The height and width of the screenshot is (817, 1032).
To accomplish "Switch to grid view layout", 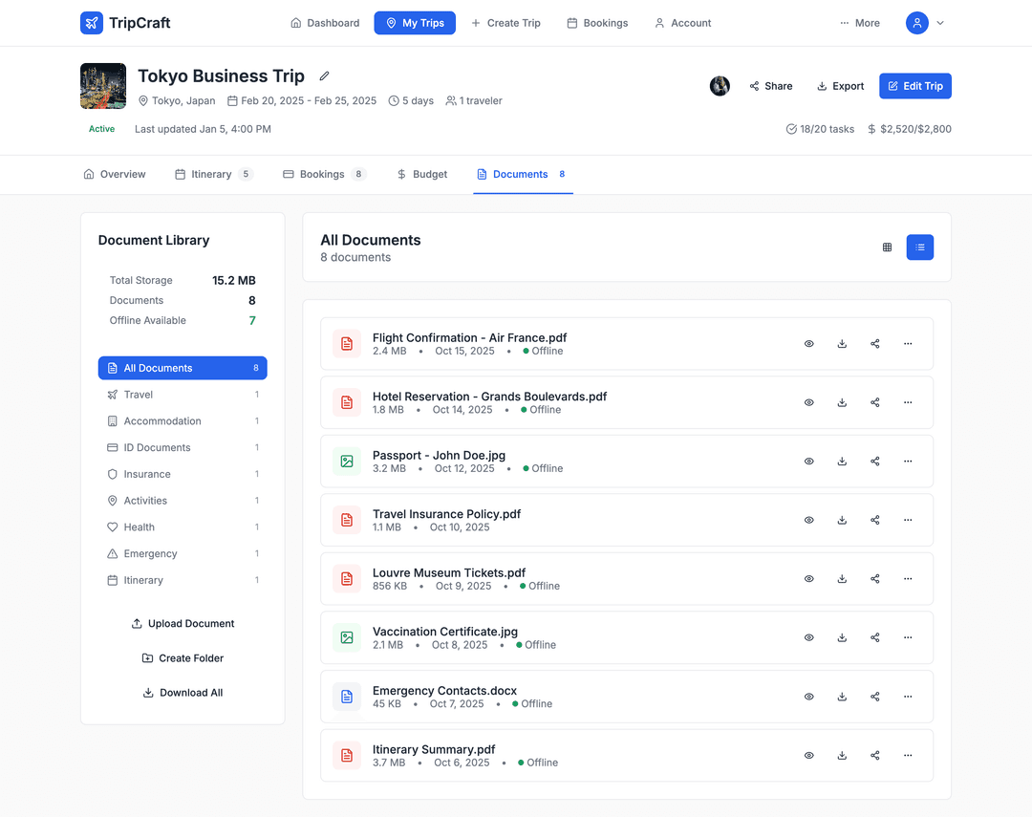I will (887, 247).
